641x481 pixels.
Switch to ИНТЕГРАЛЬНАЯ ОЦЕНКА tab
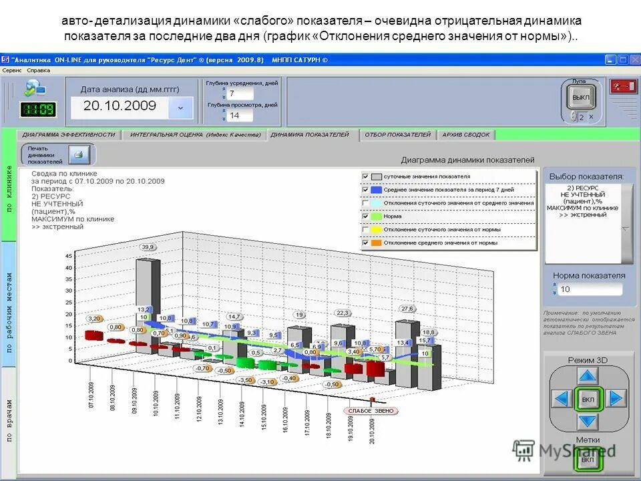(x=195, y=134)
